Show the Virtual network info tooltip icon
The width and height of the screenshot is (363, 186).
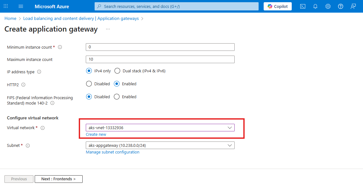[x=43, y=128]
